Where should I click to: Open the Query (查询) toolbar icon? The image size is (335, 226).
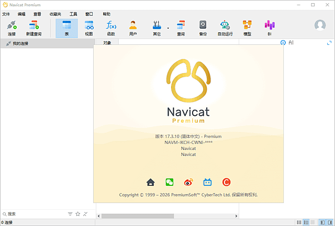[181, 28]
